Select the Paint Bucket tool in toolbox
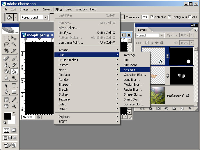 pyautogui.click(x=14, y=72)
